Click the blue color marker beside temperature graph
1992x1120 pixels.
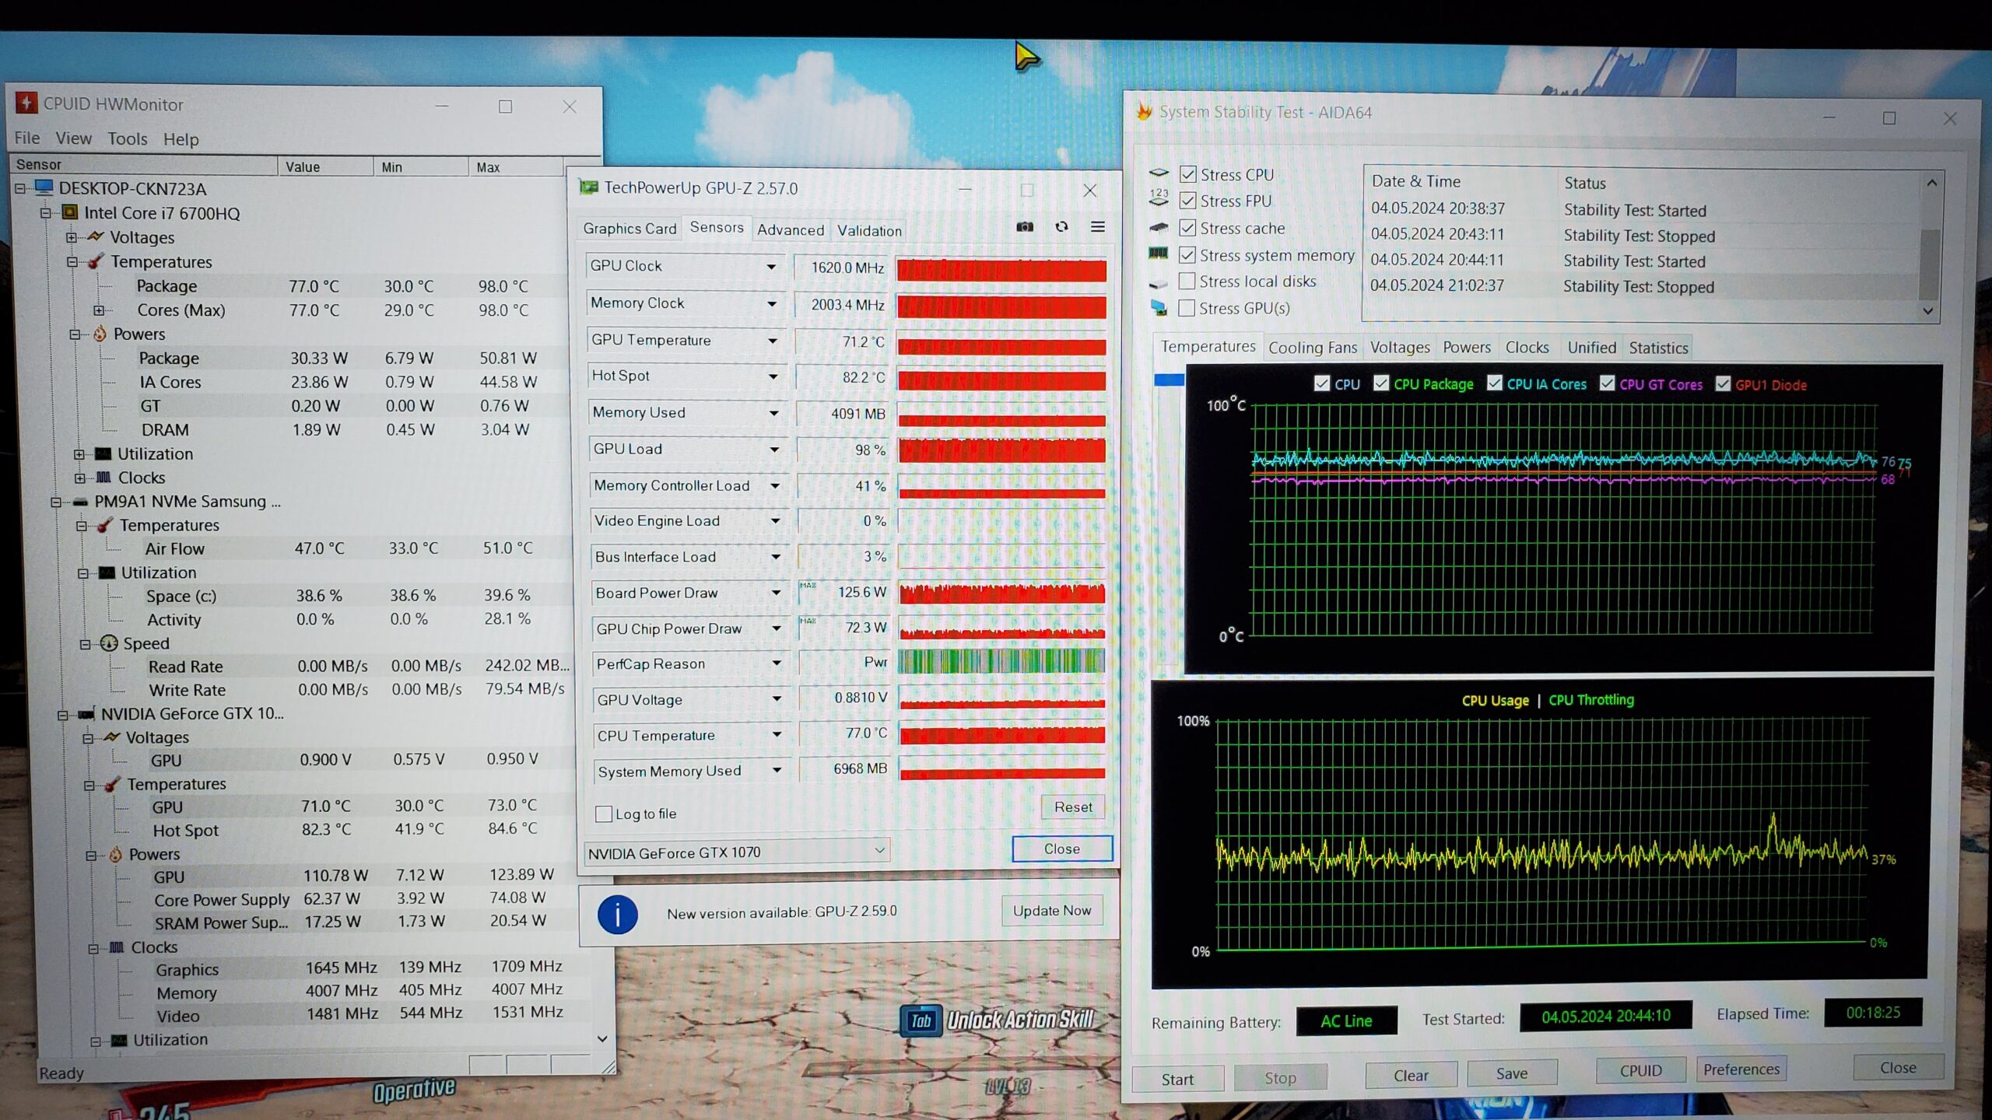(1168, 380)
